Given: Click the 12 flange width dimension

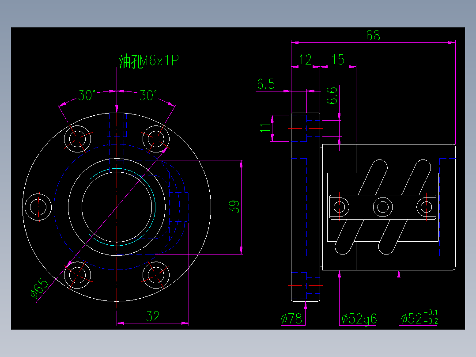Looking at the screenshot, I should click(306, 60).
